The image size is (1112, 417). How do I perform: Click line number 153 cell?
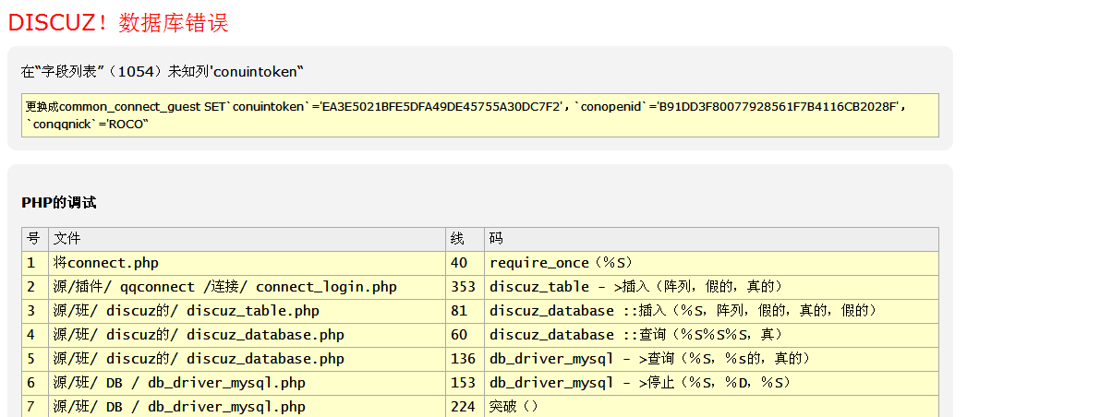pos(462,383)
